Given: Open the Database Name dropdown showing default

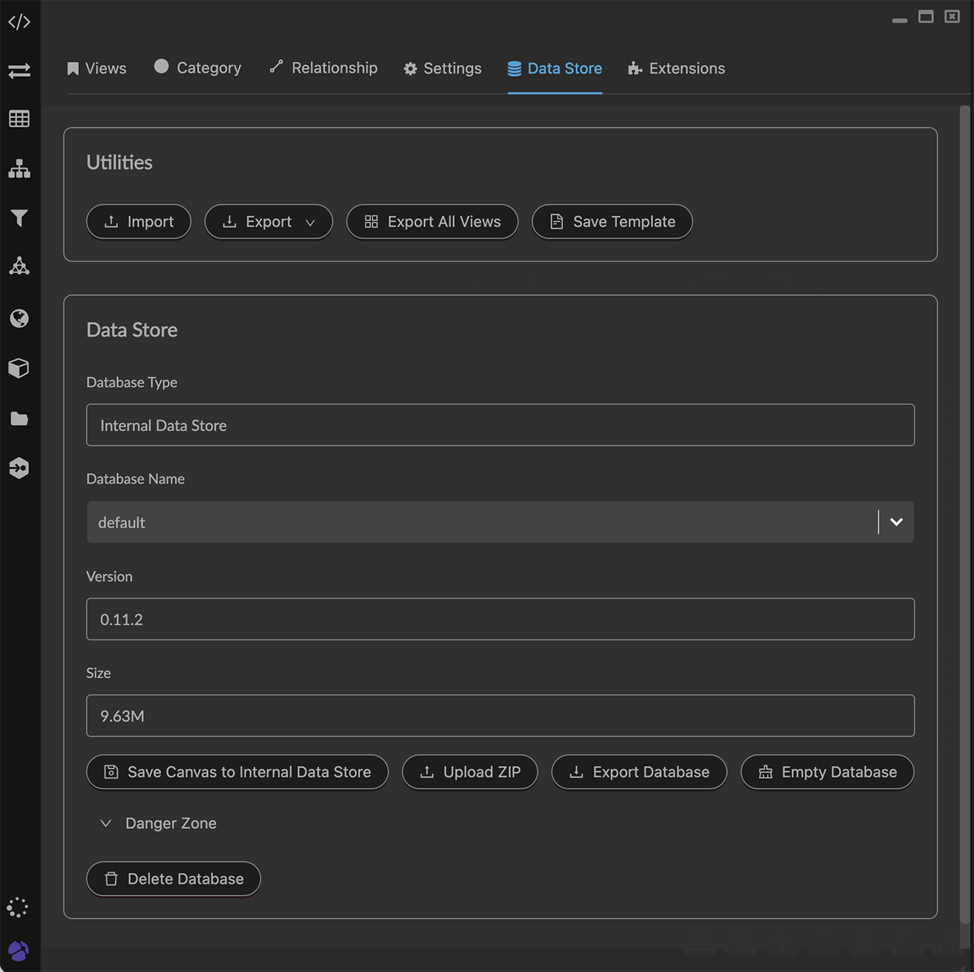Looking at the screenshot, I should (x=896, y=522).
